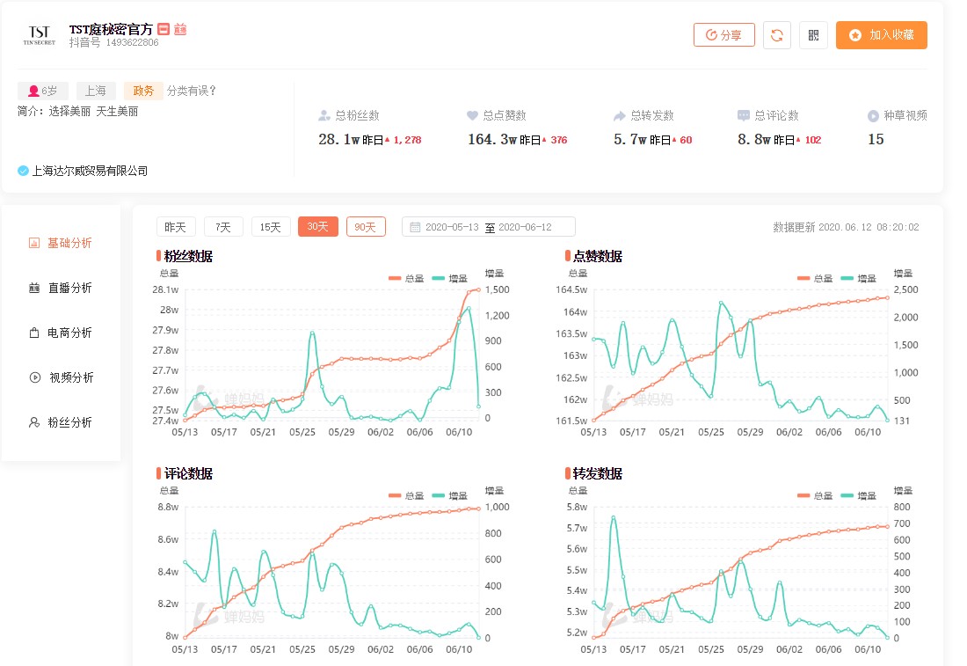The width and height of the screenshot is (967, 666).
Task: Click the refresh icon button
Action: [x=777, y=35]
